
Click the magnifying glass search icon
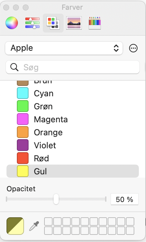[14, 67]
